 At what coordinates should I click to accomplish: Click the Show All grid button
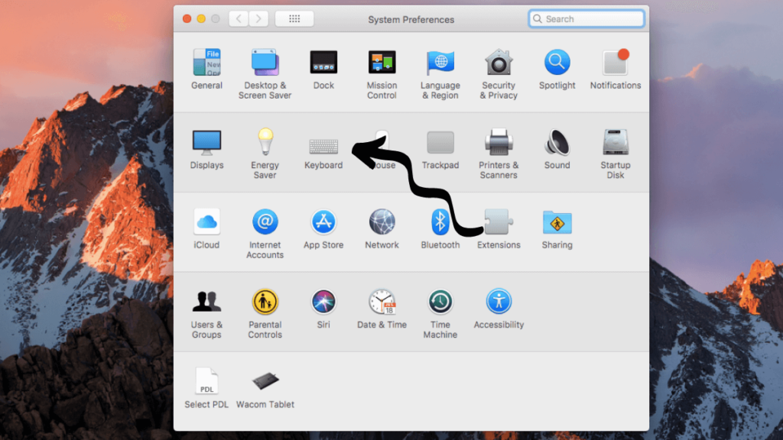(x=294, y=19)
